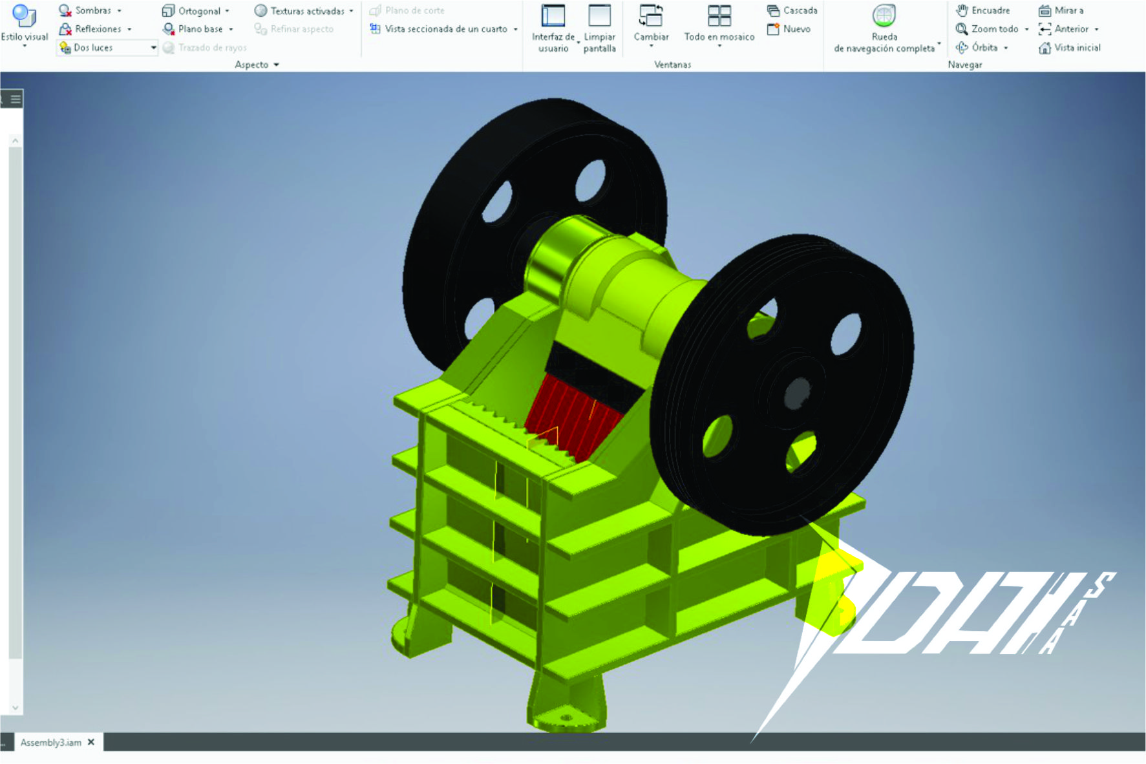The width and height of the screenshot is (1146, 764).
Task: Click Nuevo to open new window
Action: pyautogui.click(x=773, y=29)
